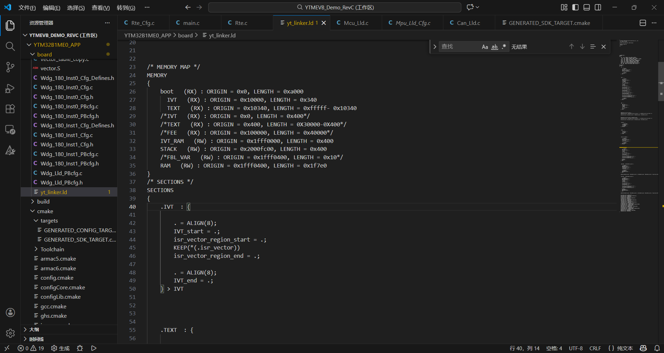Viewport: 664px width, 353px height.
Task: Toggle Match Whole Word in find widget
Action: (x=495, y=47)
